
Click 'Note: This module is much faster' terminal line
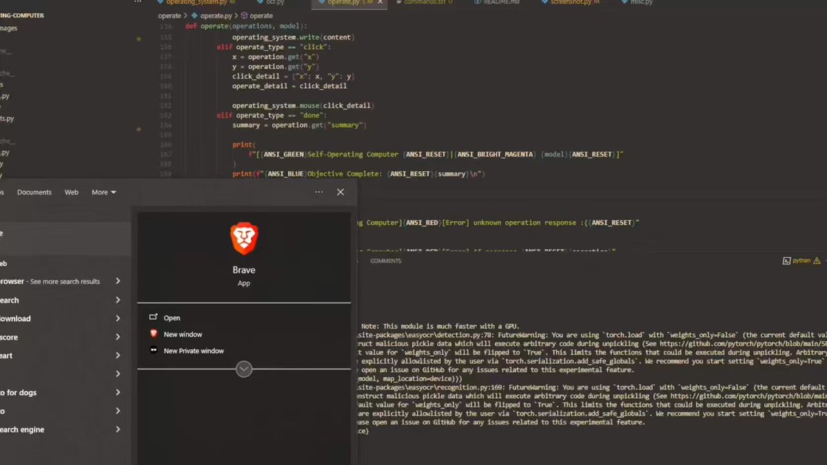(441, 325)
